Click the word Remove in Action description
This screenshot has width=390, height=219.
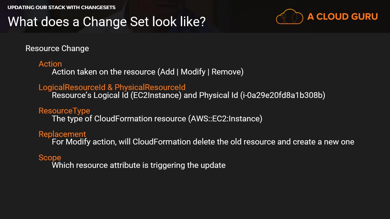pos(226,72)
